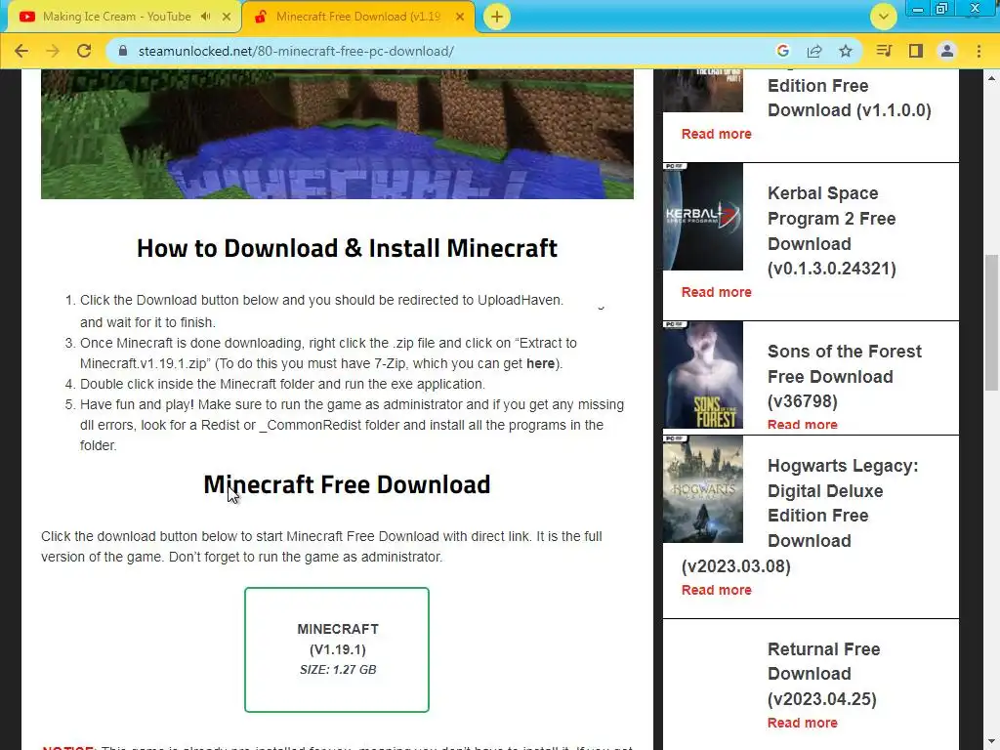
Task: Close the Minecraft Free Download tab
Action: (x=460, y=17)
